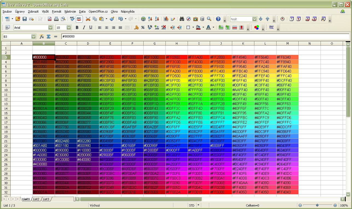Export directly as PDF
This screenshot has height=209, width=352.
pyautogui.click(x=50, y=19)
